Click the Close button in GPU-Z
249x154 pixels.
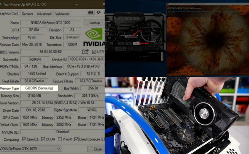[96, 149]
